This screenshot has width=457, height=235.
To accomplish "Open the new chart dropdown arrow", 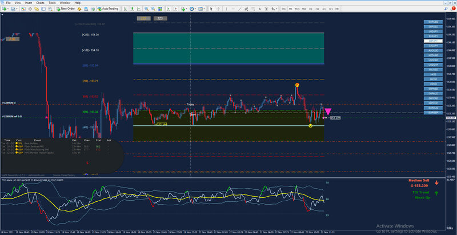I will pyautogui.click(x=8, y=9).
